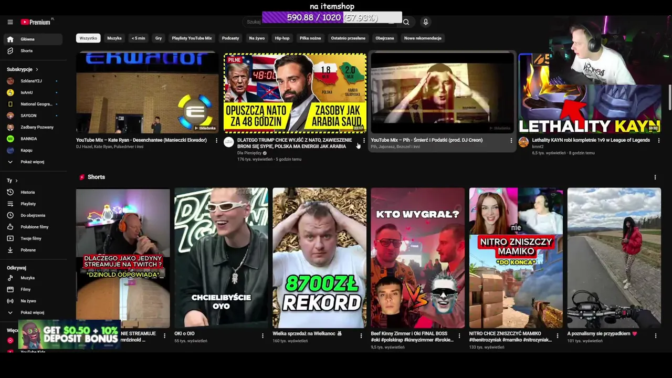Open options for NITRO CHCE ZNISZCZYĆ short

(557, 335)
